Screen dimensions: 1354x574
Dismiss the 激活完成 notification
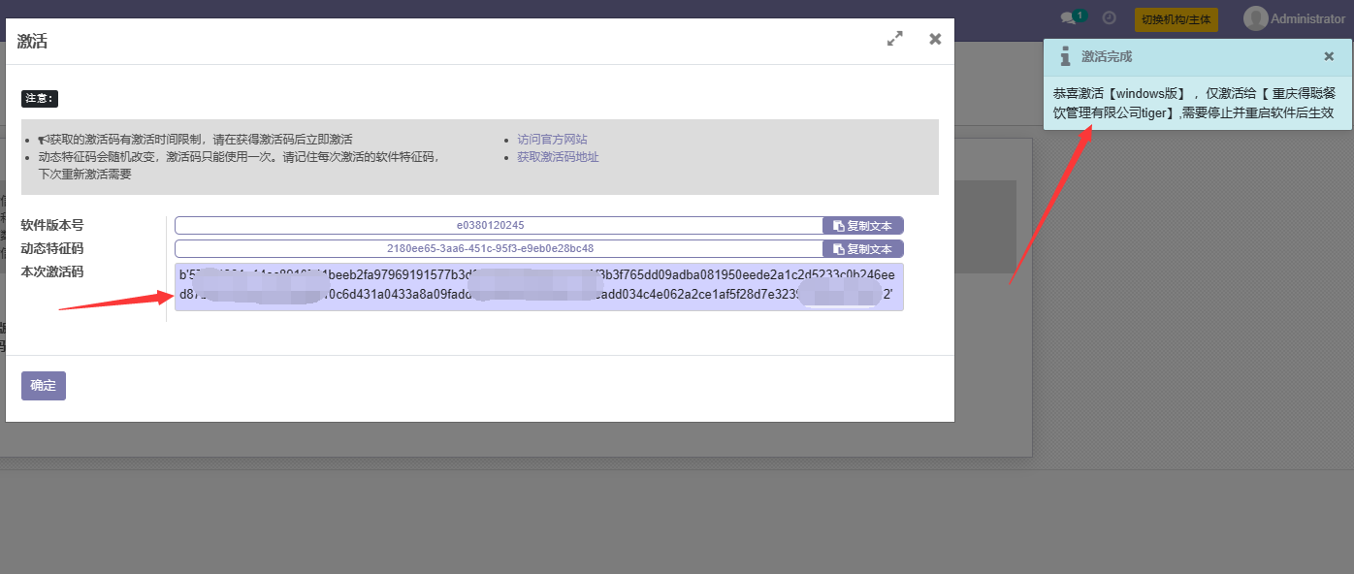[1329, 56]
